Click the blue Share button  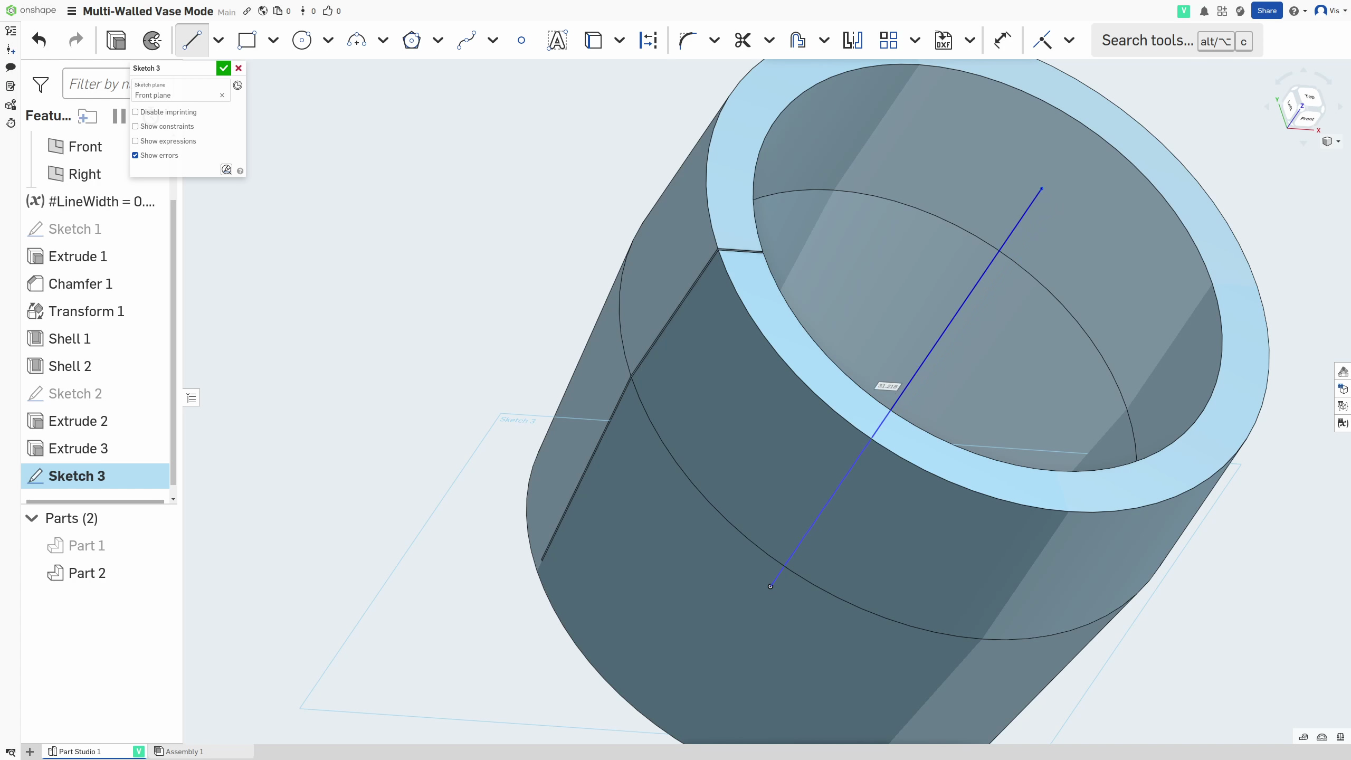(1266, 11)
